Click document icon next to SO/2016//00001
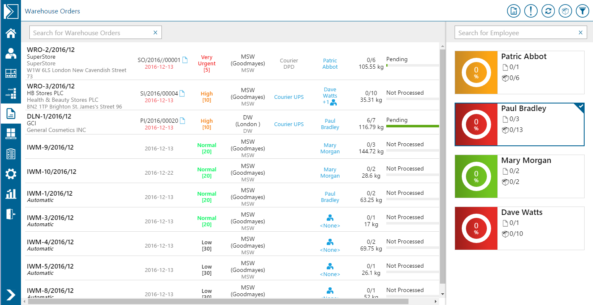Viewport: 593px width, 305px height. (x=185, y=60)
